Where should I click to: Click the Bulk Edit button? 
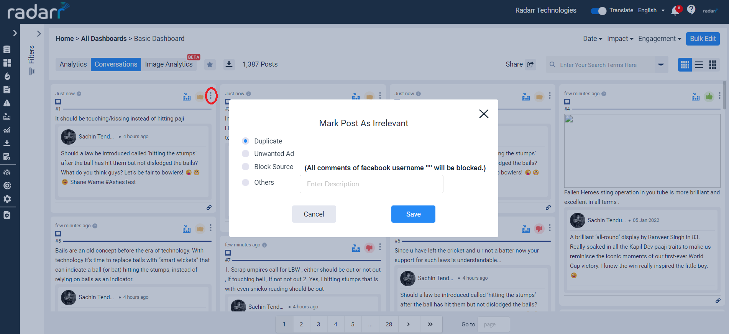[x=703, y=39]
